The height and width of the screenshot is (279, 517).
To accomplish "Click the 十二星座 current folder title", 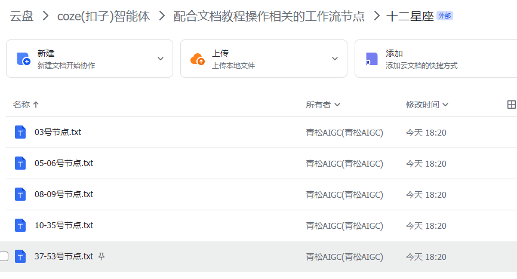I will [x=410, y=16].
